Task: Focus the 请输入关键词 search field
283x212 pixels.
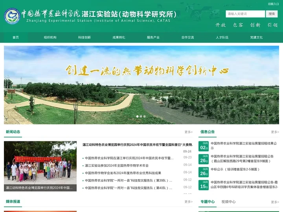Action: 245,14
